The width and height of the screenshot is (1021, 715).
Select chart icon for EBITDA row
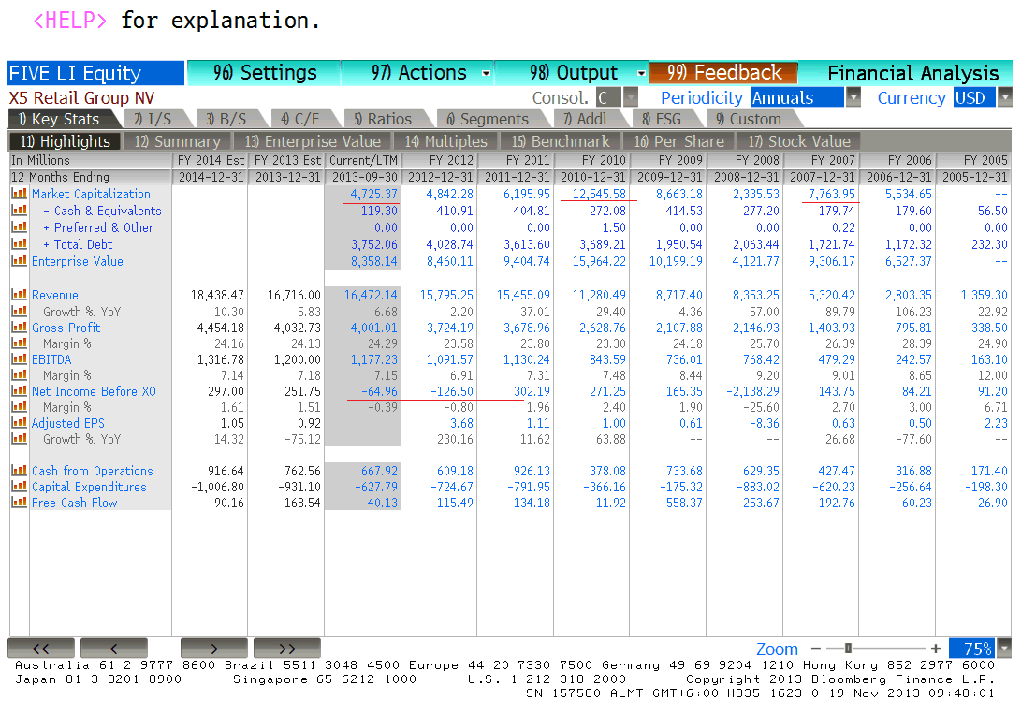19,359
